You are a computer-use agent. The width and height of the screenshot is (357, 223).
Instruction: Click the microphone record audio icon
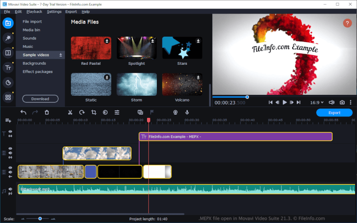pos(187,112)
